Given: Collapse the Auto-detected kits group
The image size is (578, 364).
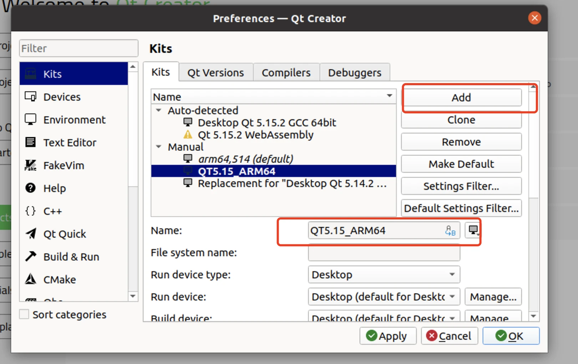Looking at the screenshot, I should click(159, 111).
